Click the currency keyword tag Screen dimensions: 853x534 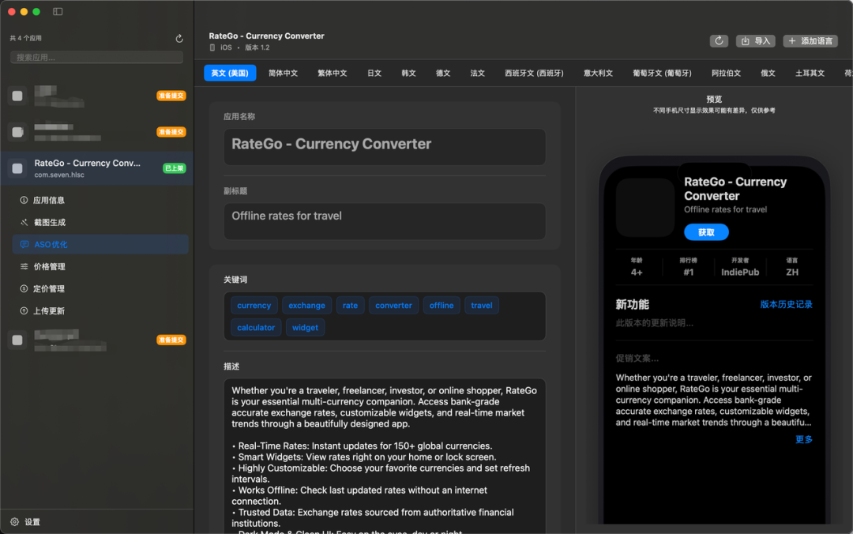[x=254, y=306]
